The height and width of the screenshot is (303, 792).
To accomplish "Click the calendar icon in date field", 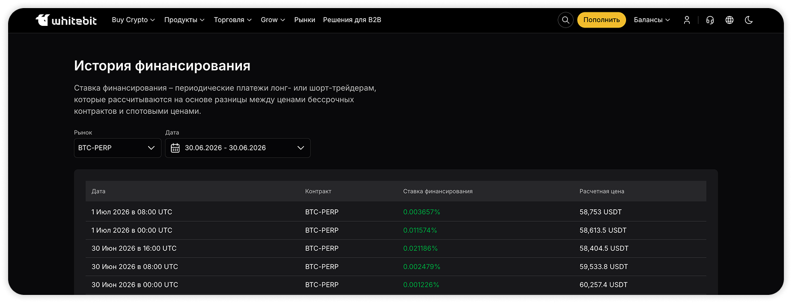I will pos(175,148).
